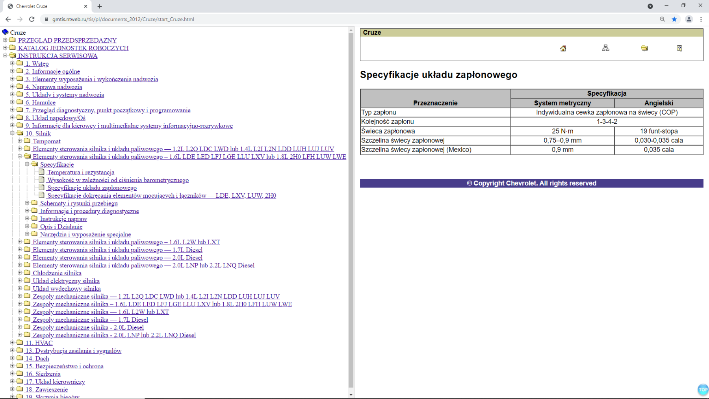Viewport: 709px width, 399px height.
Task: Open Specyfikacje układu zapłonowego link
Action: point(92,188)
